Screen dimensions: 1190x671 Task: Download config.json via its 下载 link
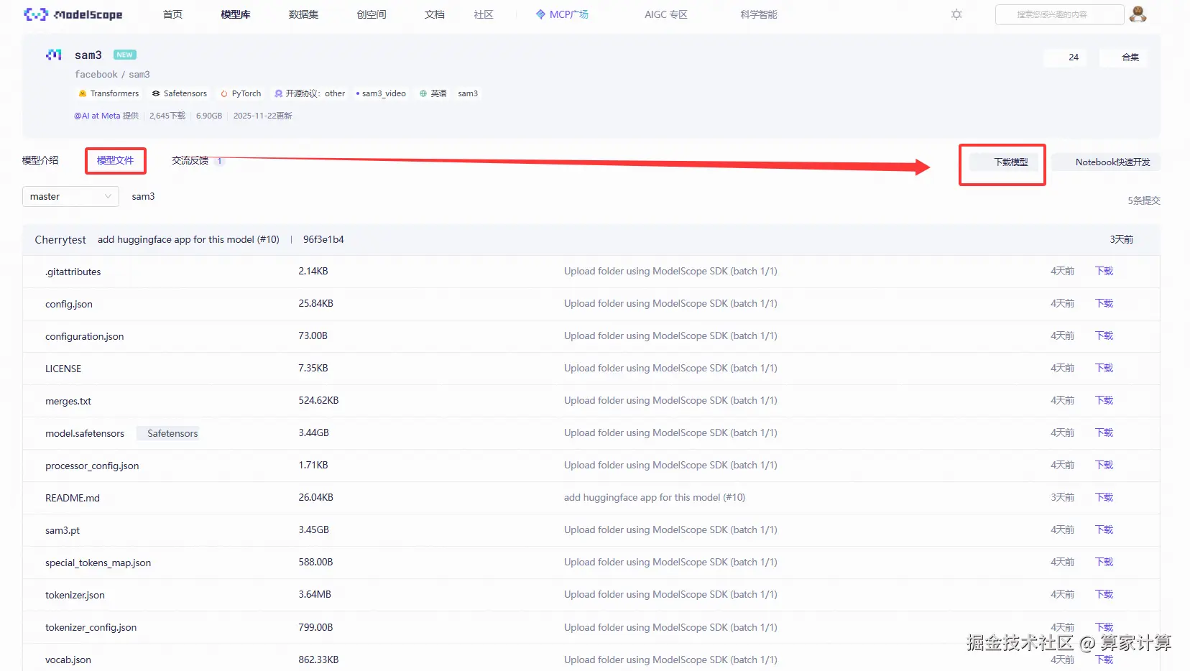pyautogui.click(x=1104, y=303)
